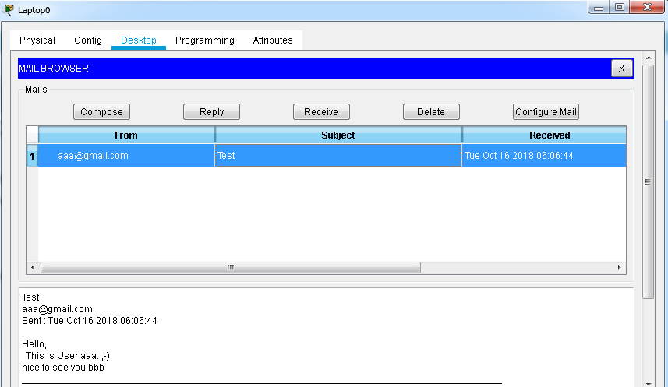The image size is (668, 387).
Task: Select sender cell aaa@gmail.com
Action: click(x=126, y=156)
